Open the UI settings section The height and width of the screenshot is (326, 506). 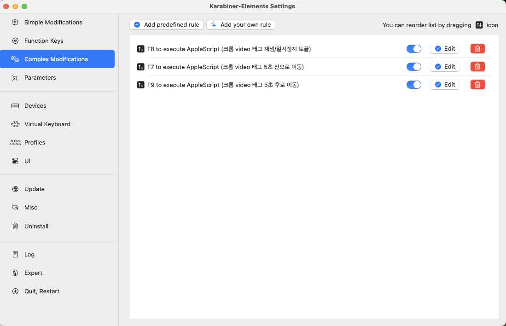58,161
